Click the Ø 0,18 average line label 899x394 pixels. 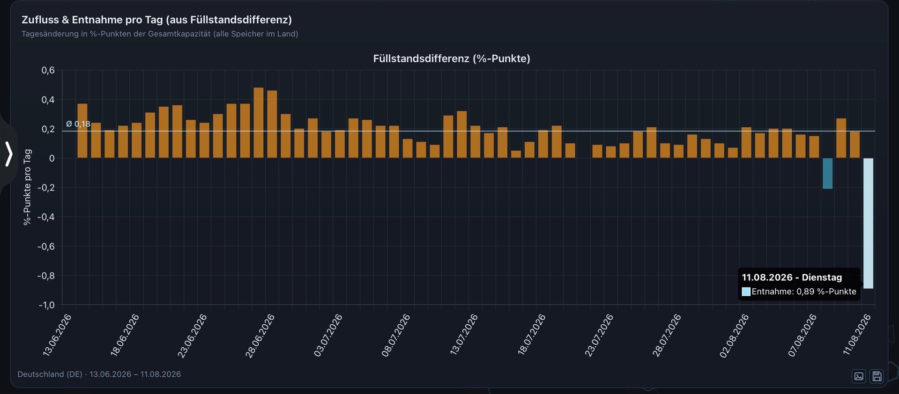pyautogui.click(x=78, y=124)
